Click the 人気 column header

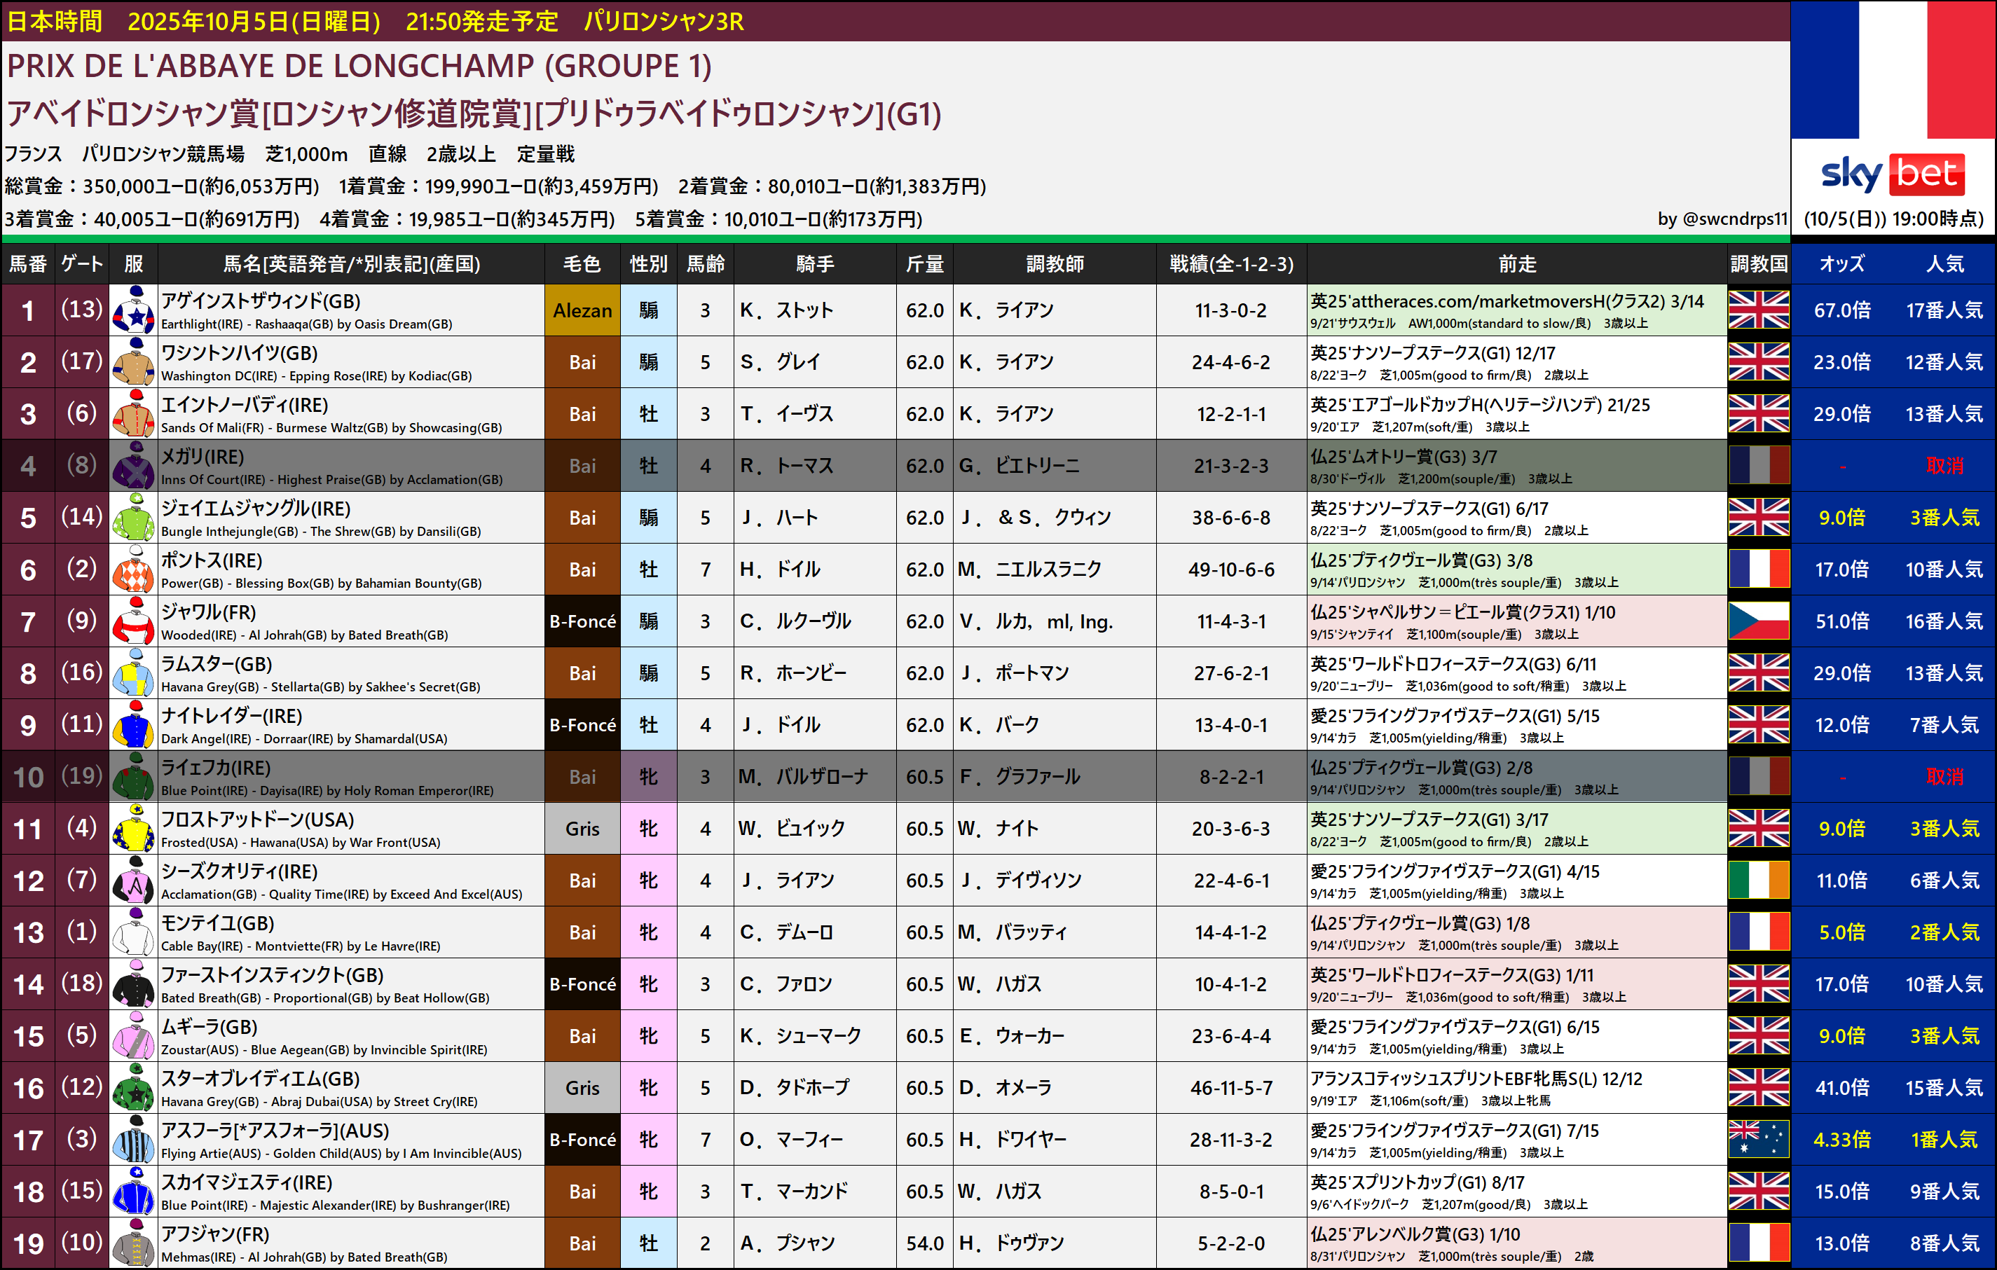click(x=1944, y=263)
